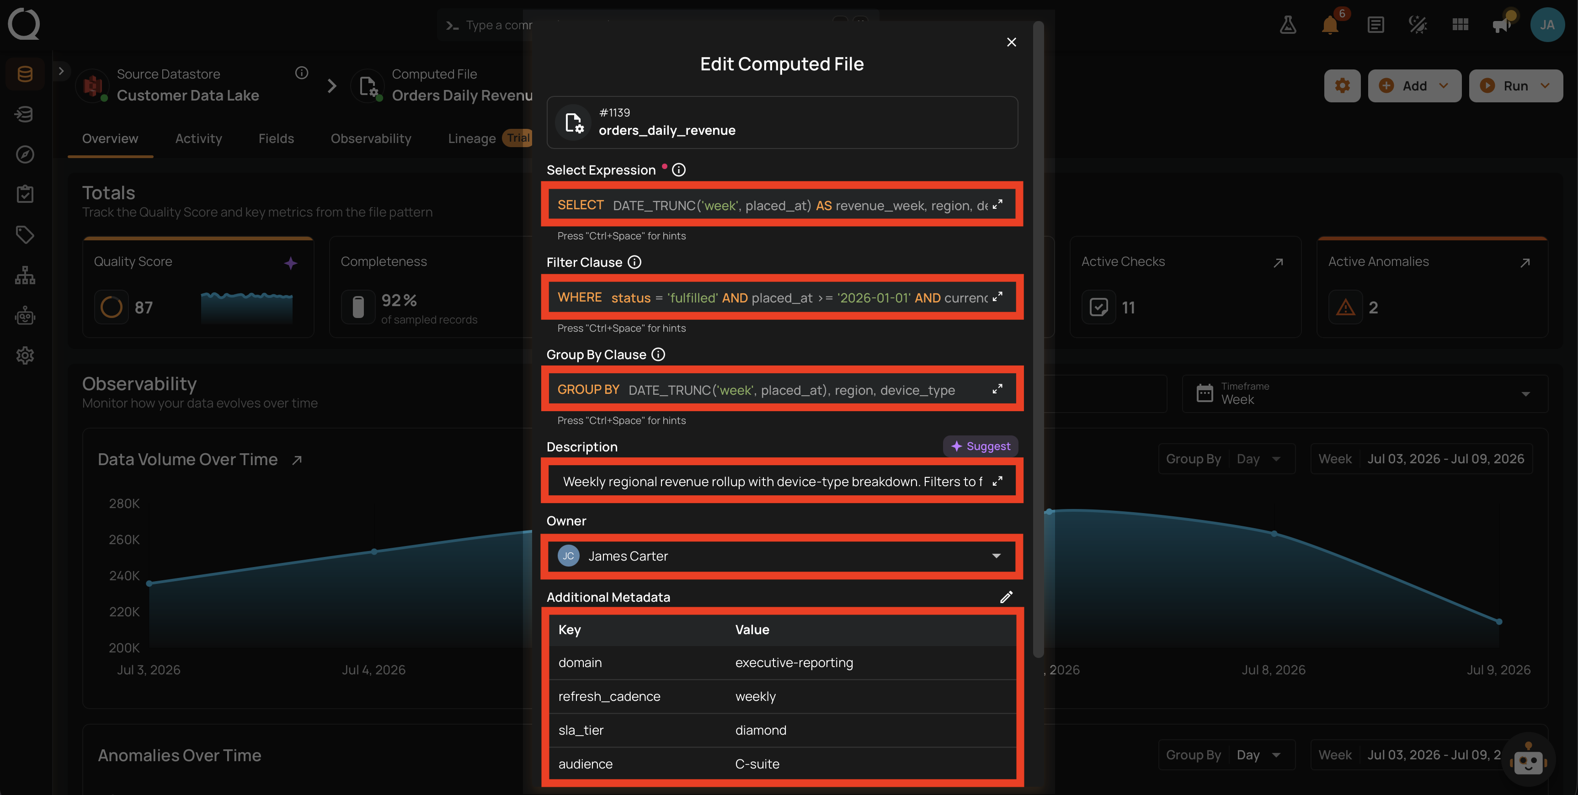Open the datastores icon in left sidebar

[x=25, y=74]
